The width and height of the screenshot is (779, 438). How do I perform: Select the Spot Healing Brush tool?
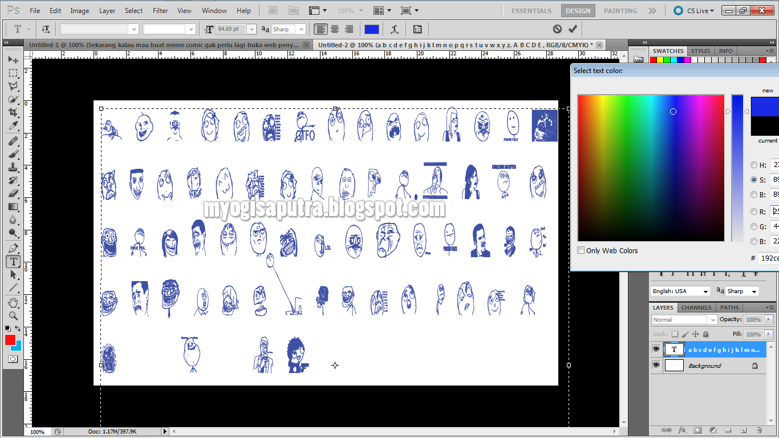pyautogui.click(x=13, y=141)
